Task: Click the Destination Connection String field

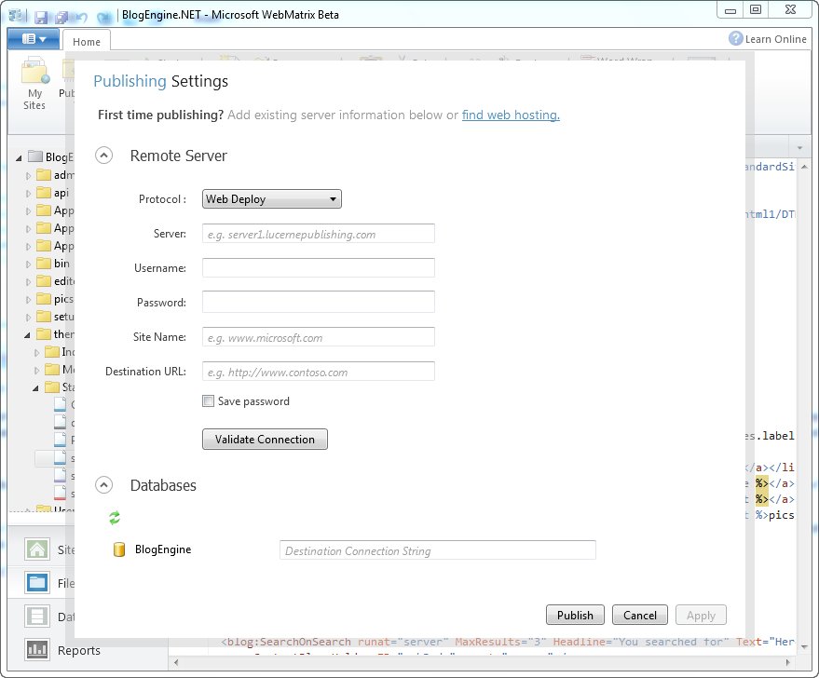Action: (x=438, y=550)
